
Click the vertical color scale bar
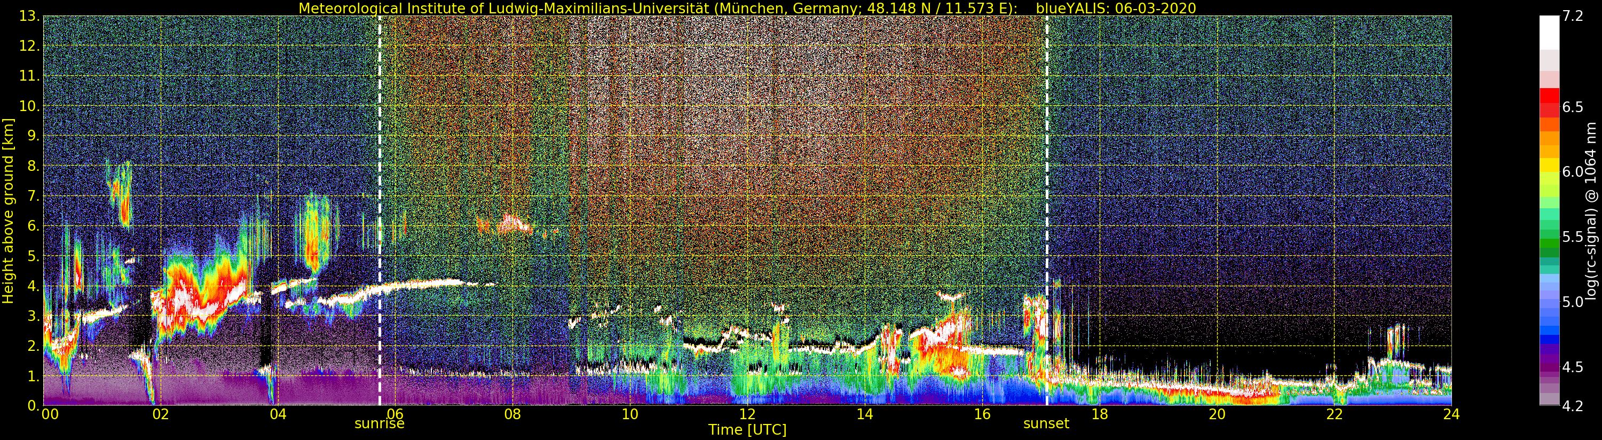[1549, 210]
